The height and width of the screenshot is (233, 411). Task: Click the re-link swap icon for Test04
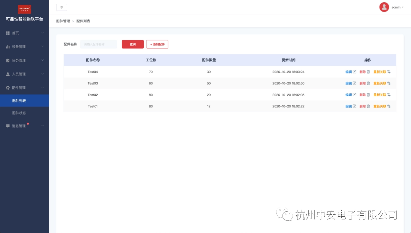[389, 72]
